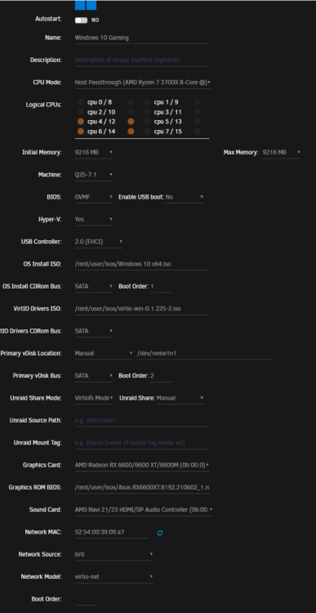Check the cpu 15 checkbox
This screenshot has height=613, width=316.
click(198, 132)
